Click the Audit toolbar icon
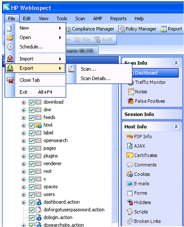Image resolution: width=184 pixels, height=227 pixels. pyautogui.click(x=97, y=39)
